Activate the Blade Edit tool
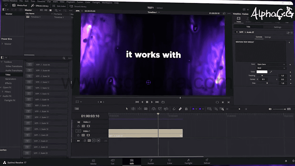The image size is (295, 166). pos(146,109)
